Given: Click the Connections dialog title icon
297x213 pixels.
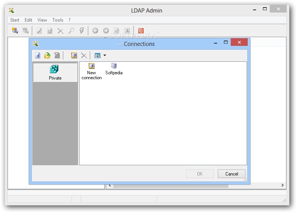Looking at the screenshot, I should (x=36, y=44).
